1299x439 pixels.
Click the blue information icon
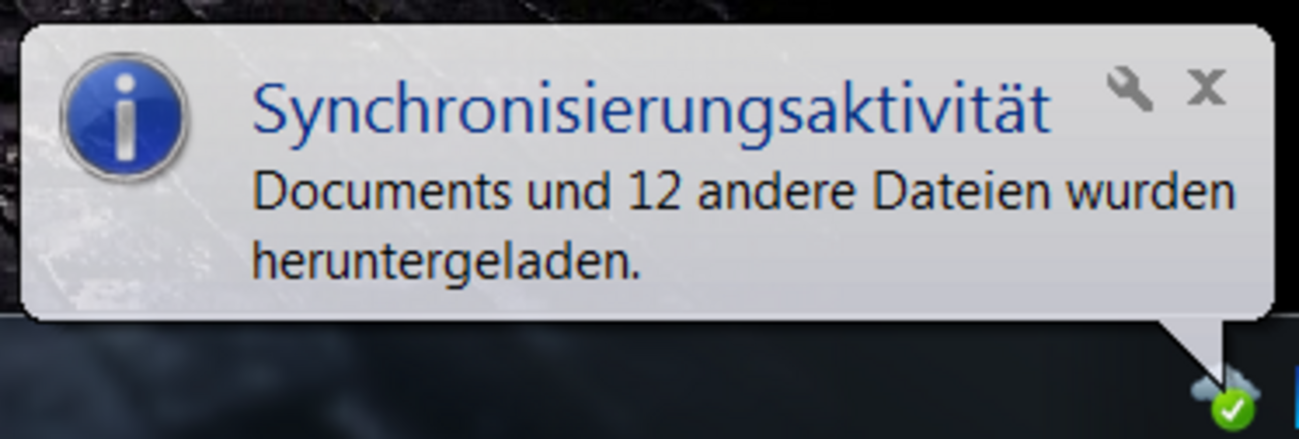pyautogui.click(x=123, y=117)
